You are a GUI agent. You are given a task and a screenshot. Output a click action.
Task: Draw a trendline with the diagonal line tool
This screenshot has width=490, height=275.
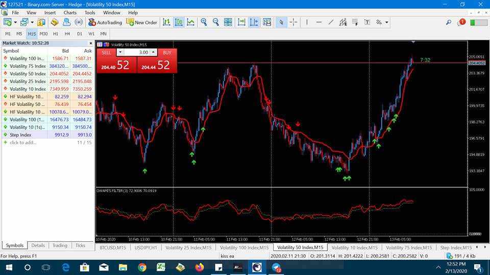pyautogui.click(x=331, y=22)
